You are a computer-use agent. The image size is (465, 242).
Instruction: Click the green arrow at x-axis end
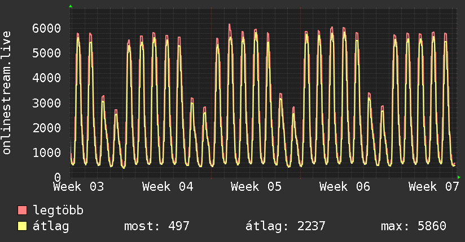click(459, 177)
